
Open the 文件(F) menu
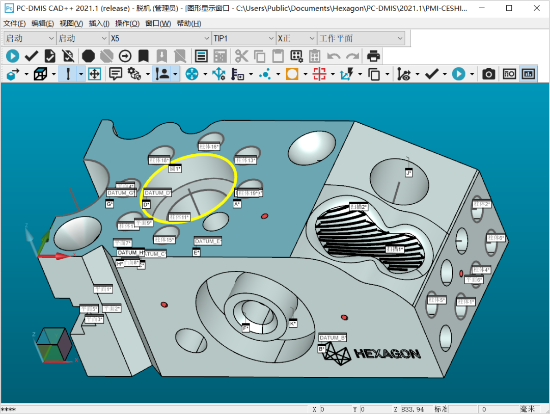[14, 23]
